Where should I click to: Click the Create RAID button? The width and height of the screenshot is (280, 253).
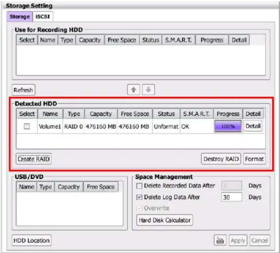tap(33, 159)
